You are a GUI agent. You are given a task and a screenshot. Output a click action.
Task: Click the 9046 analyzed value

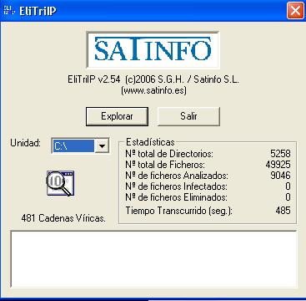280,176
